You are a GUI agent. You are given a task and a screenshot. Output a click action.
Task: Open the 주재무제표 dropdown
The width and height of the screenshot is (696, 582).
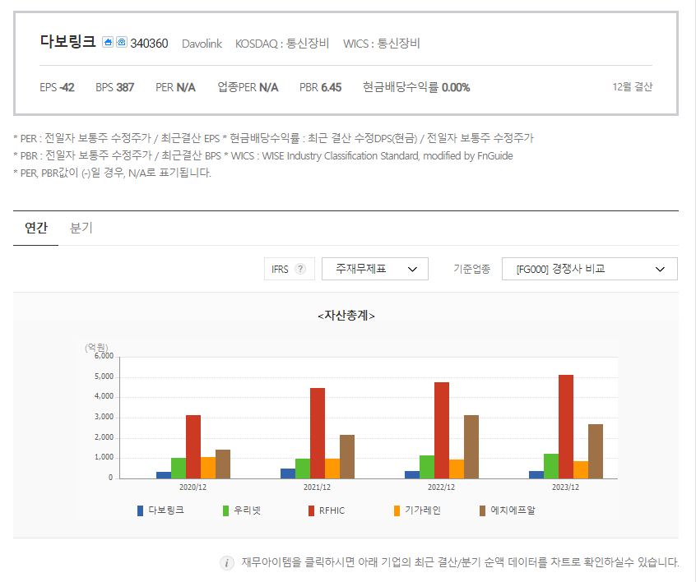[x=375, y=269]
